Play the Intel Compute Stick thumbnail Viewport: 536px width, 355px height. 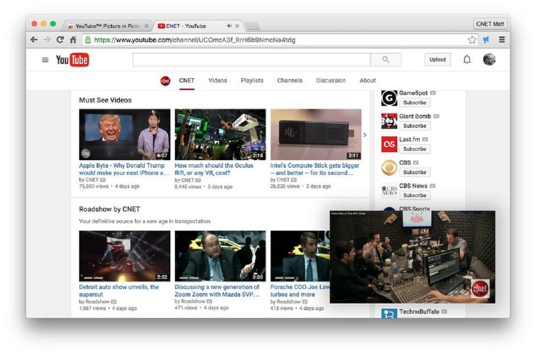tap(316, 134)
